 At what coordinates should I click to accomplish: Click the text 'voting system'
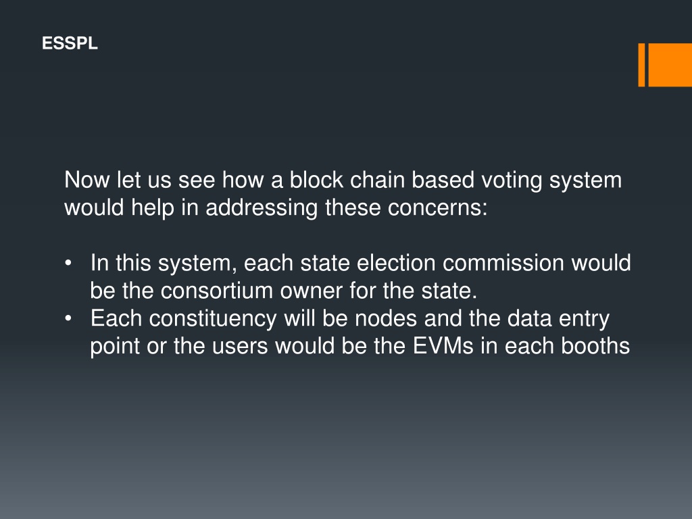[x=551, y=181]
